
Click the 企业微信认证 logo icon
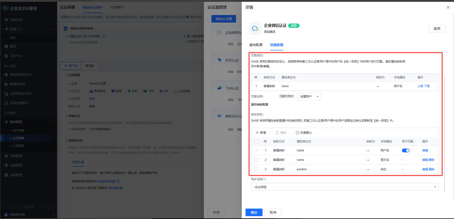point(255,28)
